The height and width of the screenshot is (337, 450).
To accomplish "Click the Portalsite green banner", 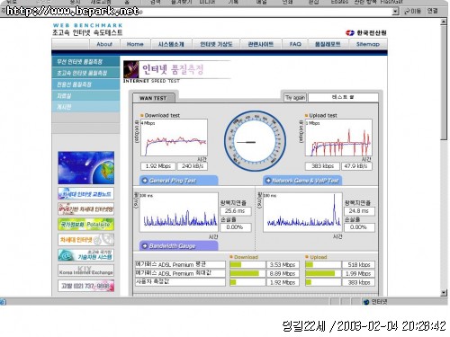I will click(86, 225).
